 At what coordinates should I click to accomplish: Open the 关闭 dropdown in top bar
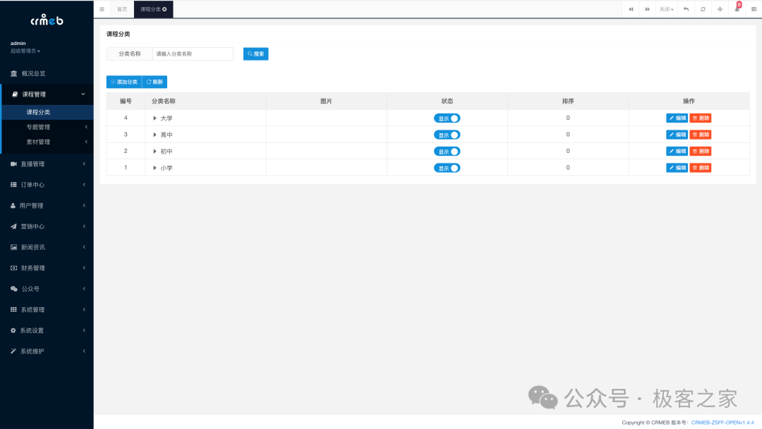tap(666, 9)
